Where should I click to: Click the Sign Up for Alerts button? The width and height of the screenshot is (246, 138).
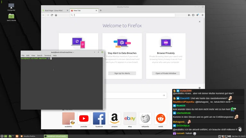coord(122,73)
